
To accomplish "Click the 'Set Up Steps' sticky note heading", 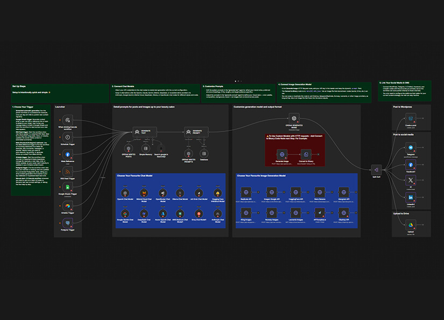I will click(19, 86).
